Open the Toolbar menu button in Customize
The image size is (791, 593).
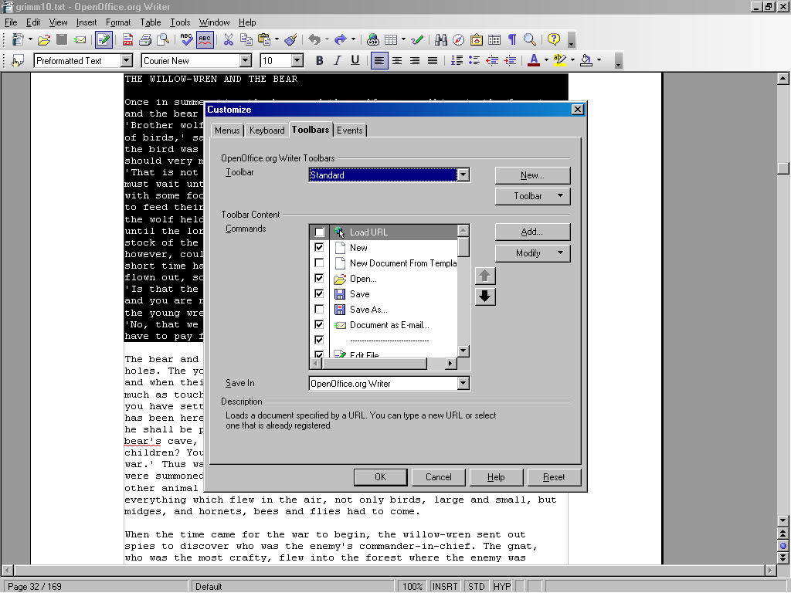533,196
